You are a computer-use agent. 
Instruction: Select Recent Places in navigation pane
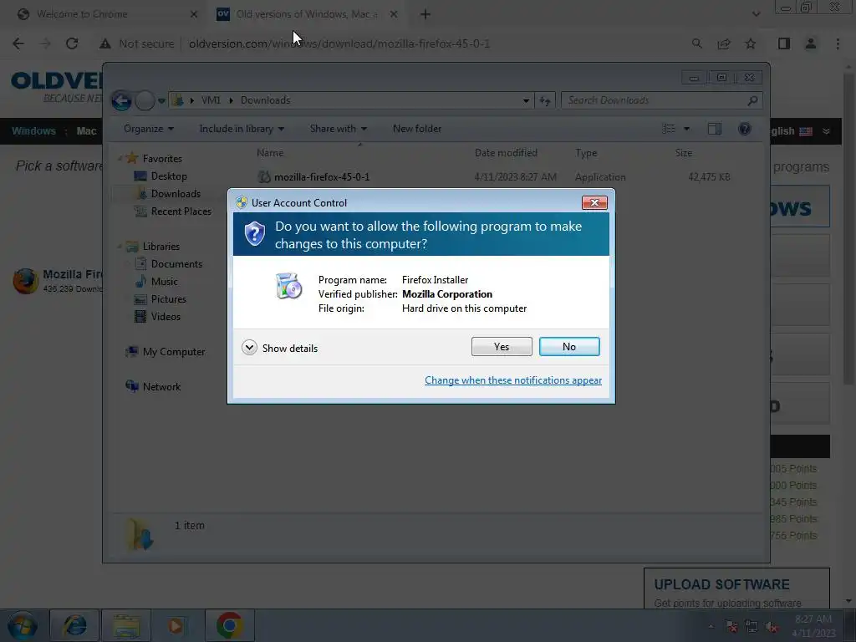(181, 211)
